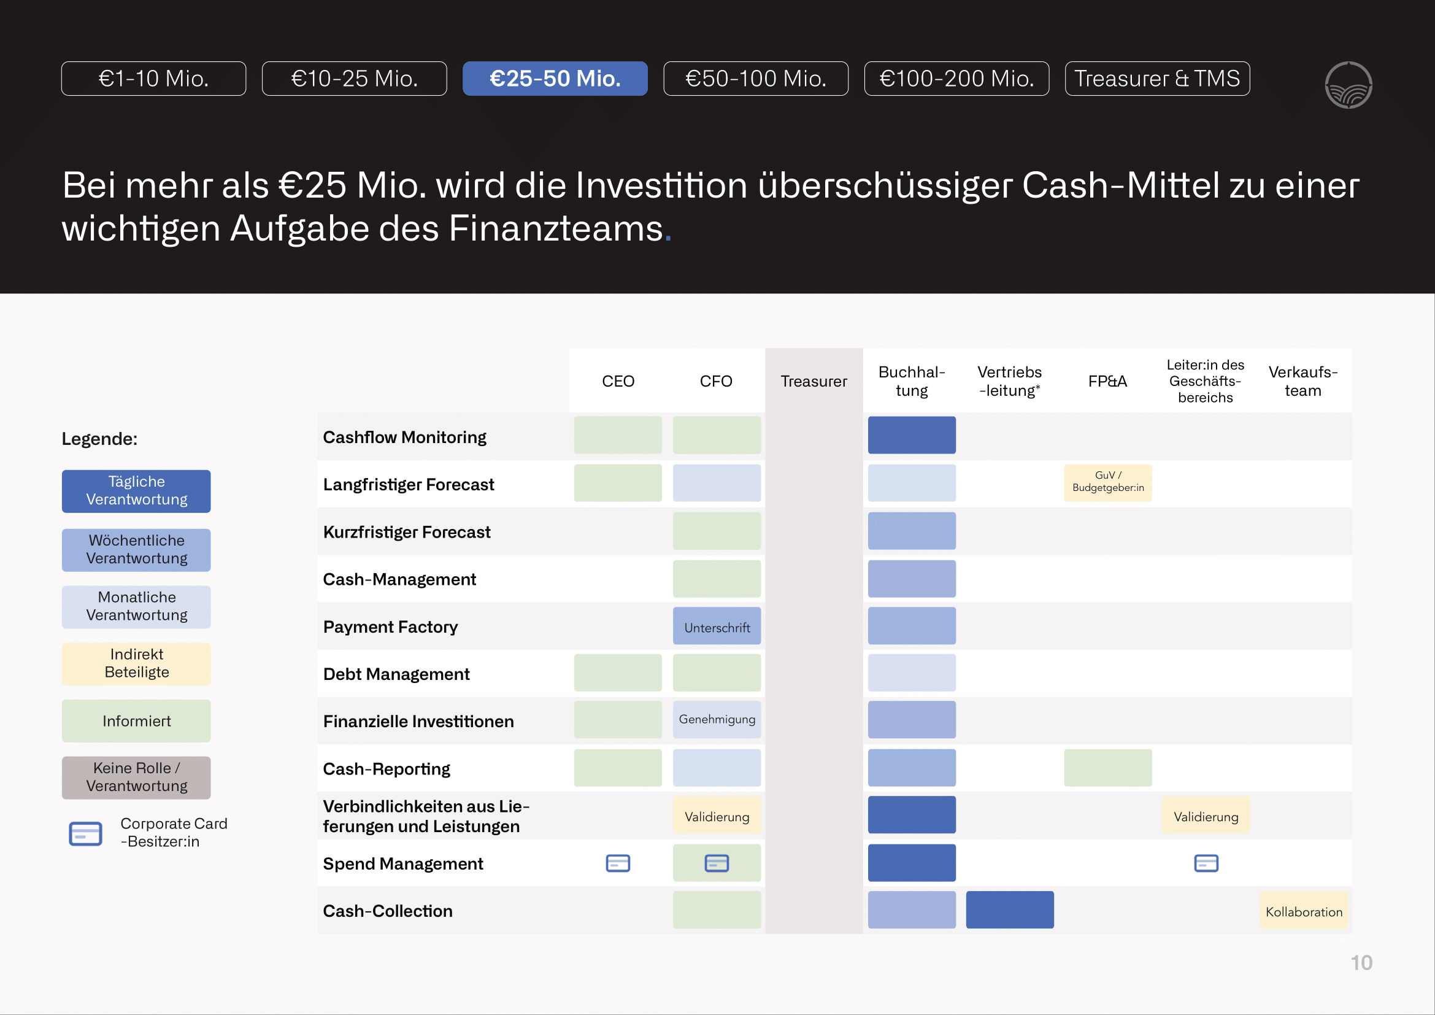
Task: Click Buchhaltung cell in Spend Management row
Action: pos(912,862)
